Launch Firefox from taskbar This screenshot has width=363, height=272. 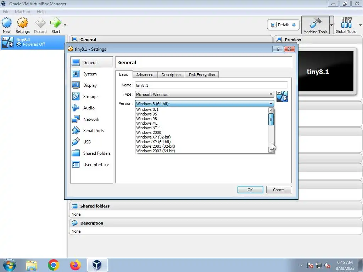(75, 265)
